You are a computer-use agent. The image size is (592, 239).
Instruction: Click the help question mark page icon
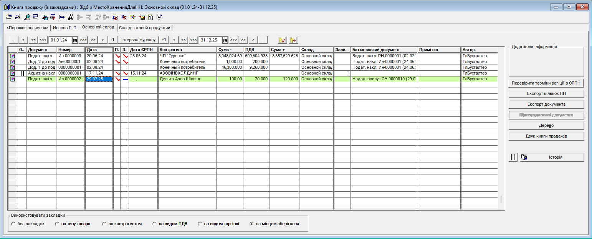[x=150, y=17]
